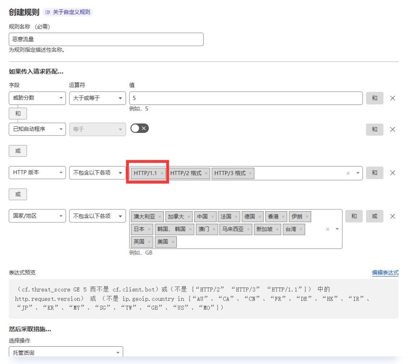Delete the HTTP version rule row
Viewport: 419px width, 364px height.
coord(392,173)
